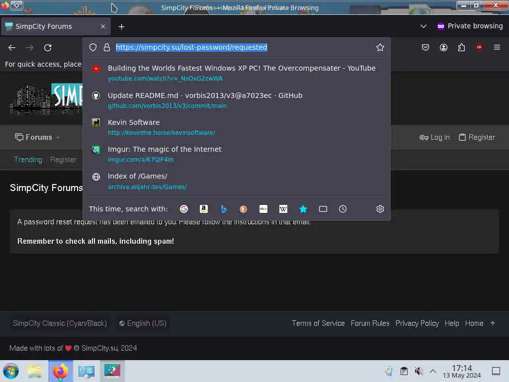Image resolution: width=509 pixels, height=382 pixels.
Task: Search open tabs icon
Action: tap(323, 209)
